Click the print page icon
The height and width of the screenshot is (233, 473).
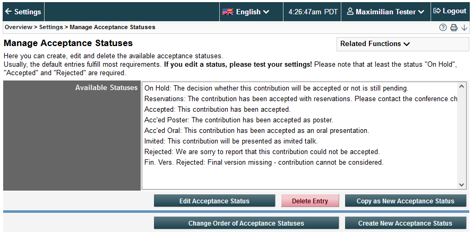coord(454,28)
